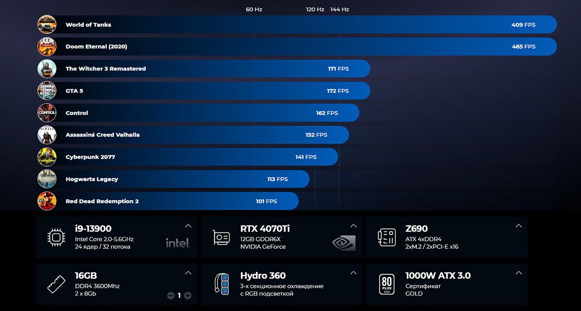Viewport: 581px width, 311px height.
Task: Click the "2xM.2 / 2xPCI-E x16" spec line
Action: 432,247
